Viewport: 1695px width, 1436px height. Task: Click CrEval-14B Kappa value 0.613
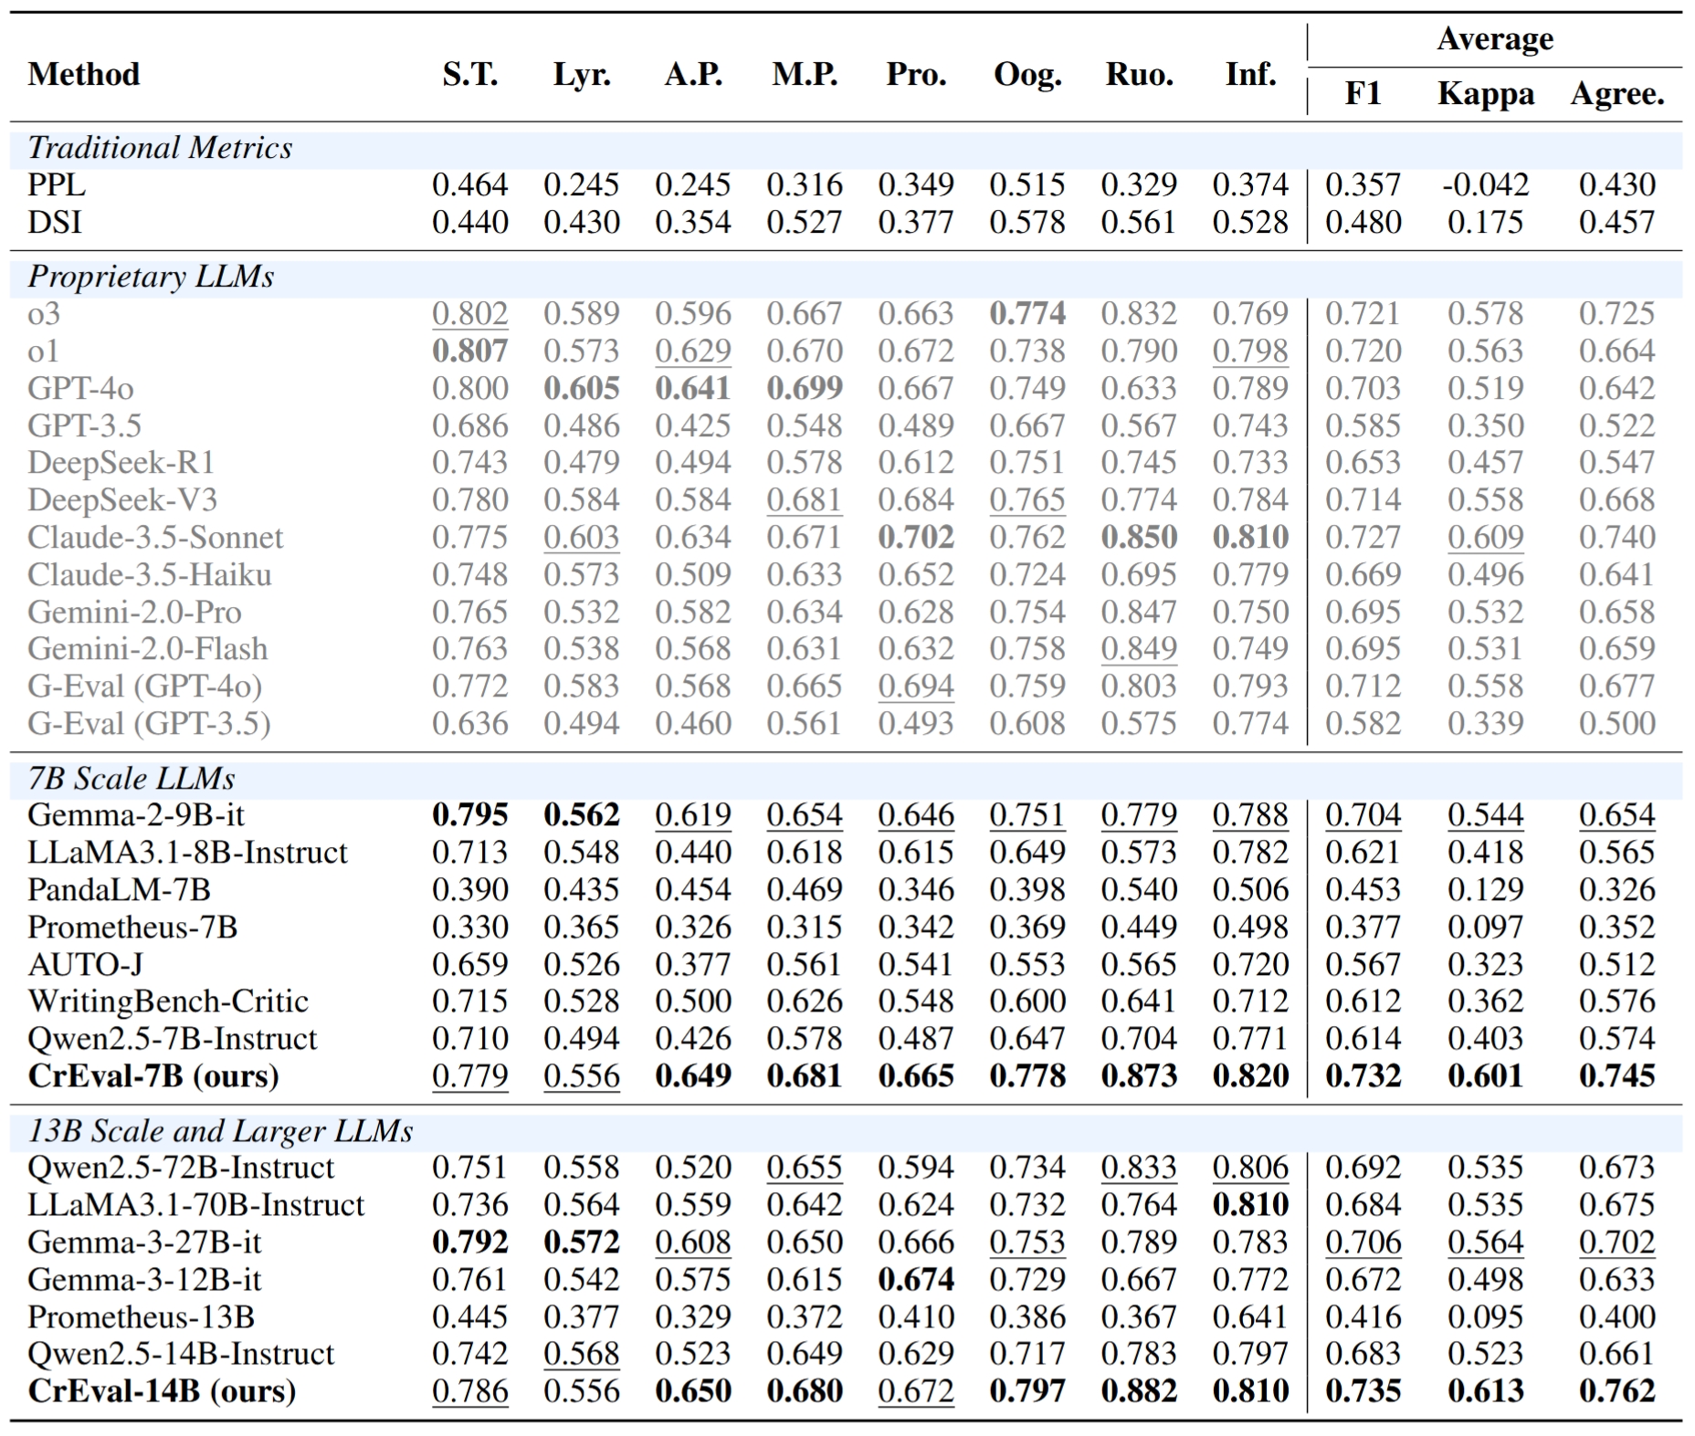1485,1391
